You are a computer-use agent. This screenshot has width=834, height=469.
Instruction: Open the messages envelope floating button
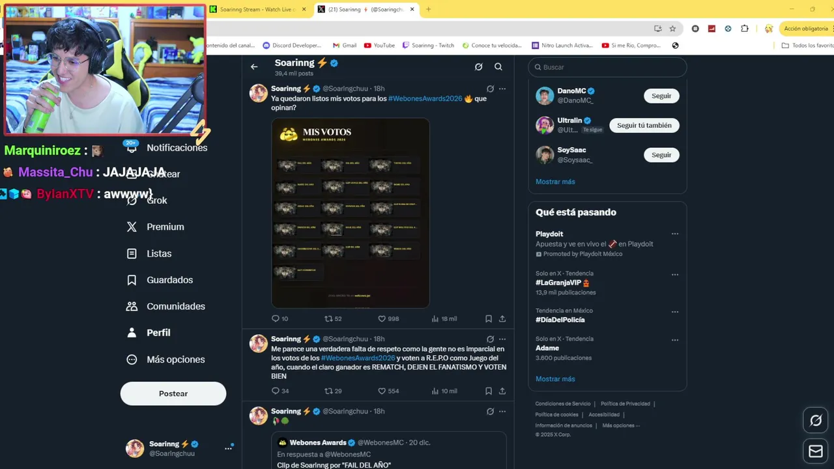click(816, 451)
